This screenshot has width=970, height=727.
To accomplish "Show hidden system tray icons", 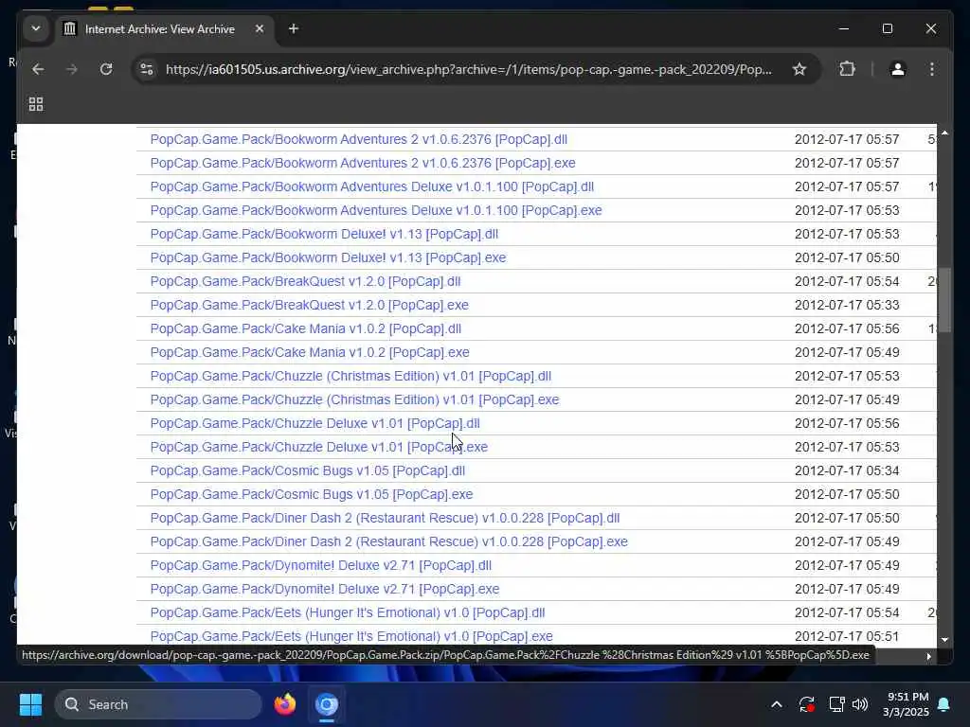I will point(777,704).
